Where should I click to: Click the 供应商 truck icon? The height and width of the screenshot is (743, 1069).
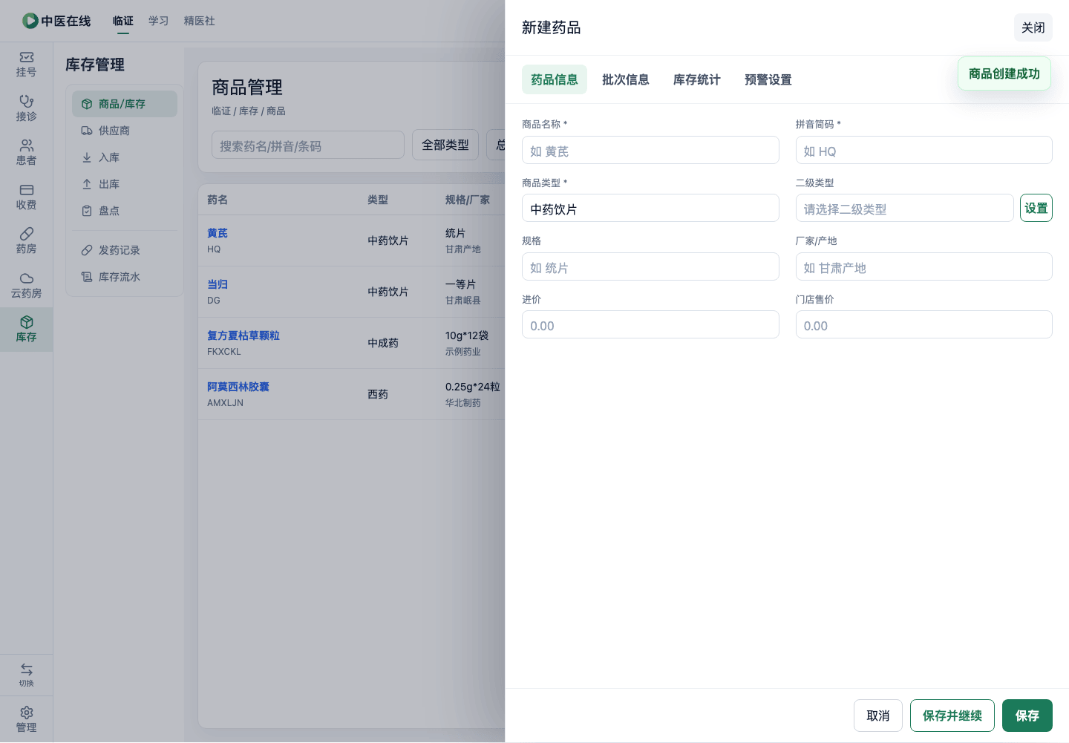87,131
